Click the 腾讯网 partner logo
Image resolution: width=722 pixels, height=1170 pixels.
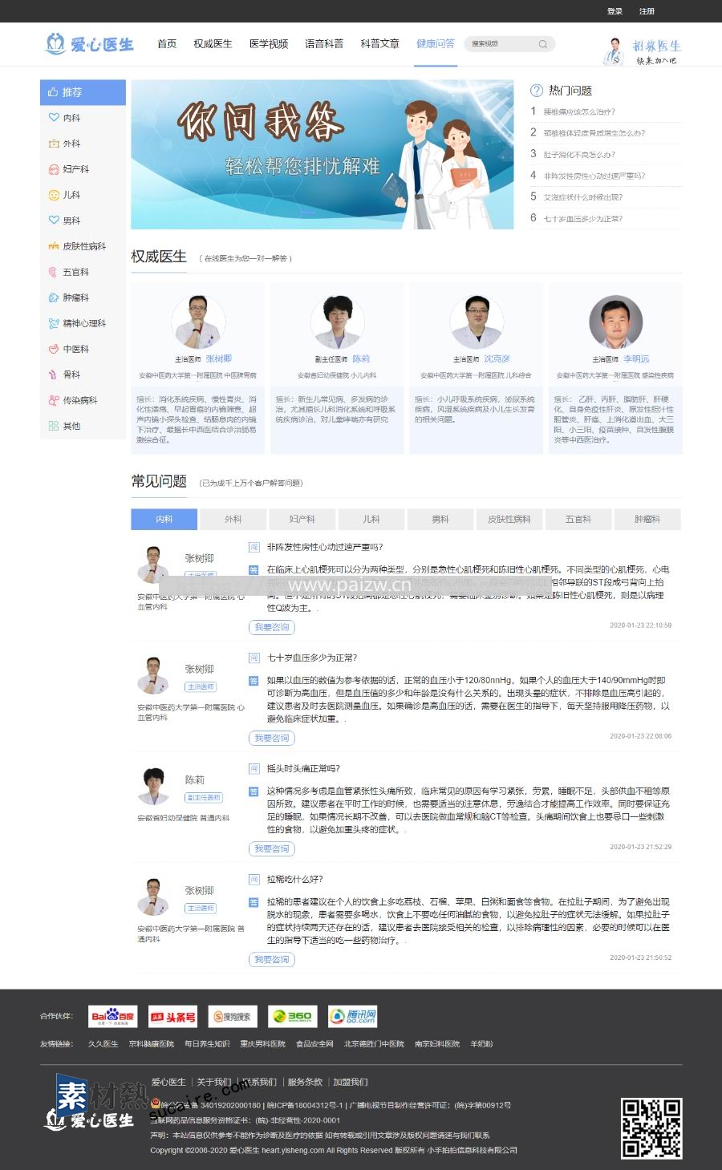[x=352, y=1016]
